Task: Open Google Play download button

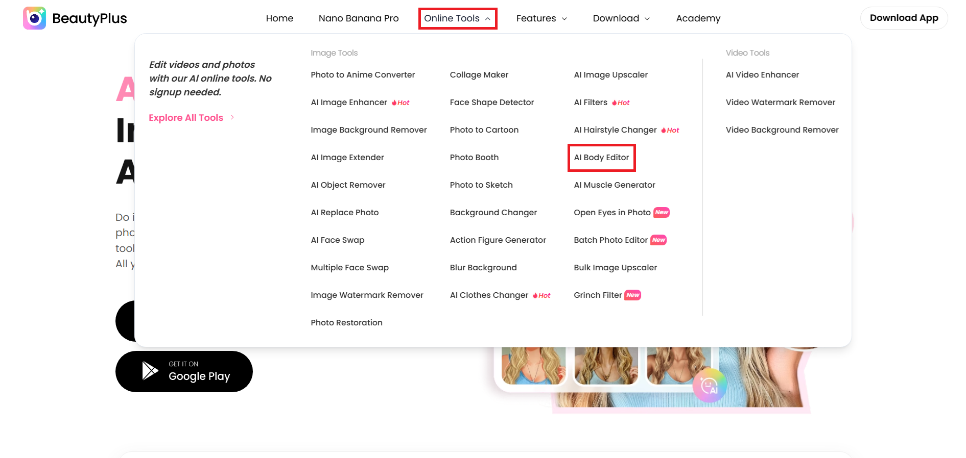Action: pos(184,371)
